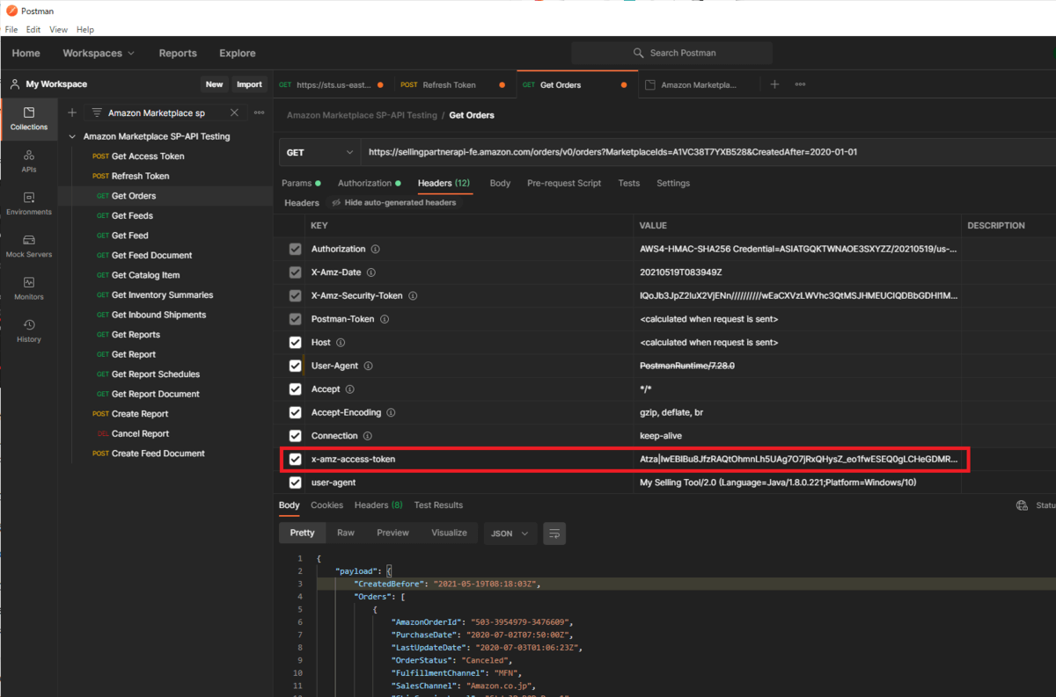This screenshot has height=697, width=1056.
Task: Toggle the Connection header checkbox
Action: (296, 436)
